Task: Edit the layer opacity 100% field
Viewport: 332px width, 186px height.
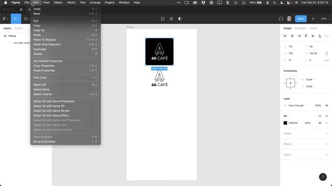Action: pyautogui.click(x=318, y=105)
